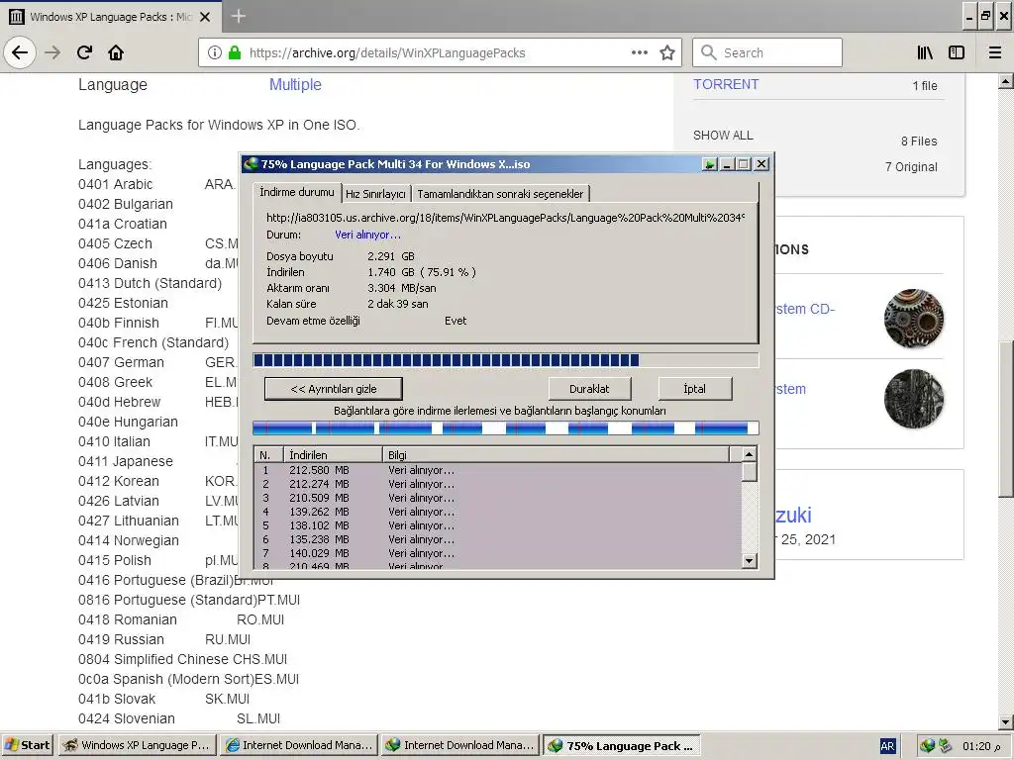Viewport: 1014px width, 760px height.
Task: Click the dark machinery thumbnail image
Action: point(914,399)
